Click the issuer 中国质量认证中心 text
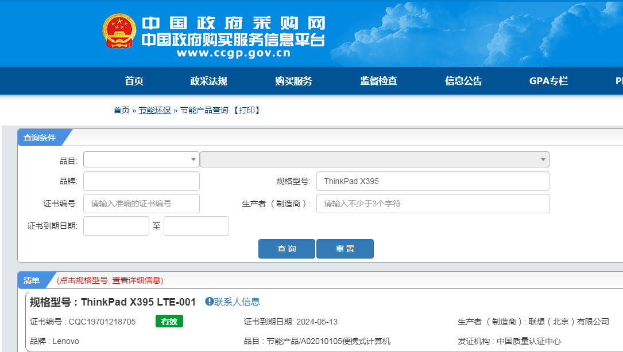This screenshot has width=623, height=352. pos(529,341)
